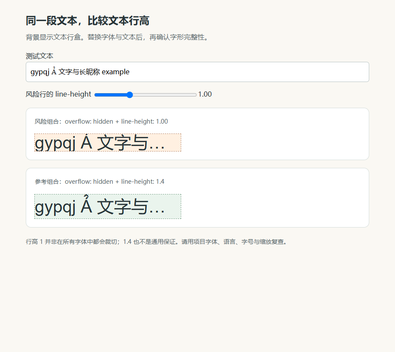395x352 pixels.
Task: Click the 风险行的 line-height label
Action: [58, 94]
